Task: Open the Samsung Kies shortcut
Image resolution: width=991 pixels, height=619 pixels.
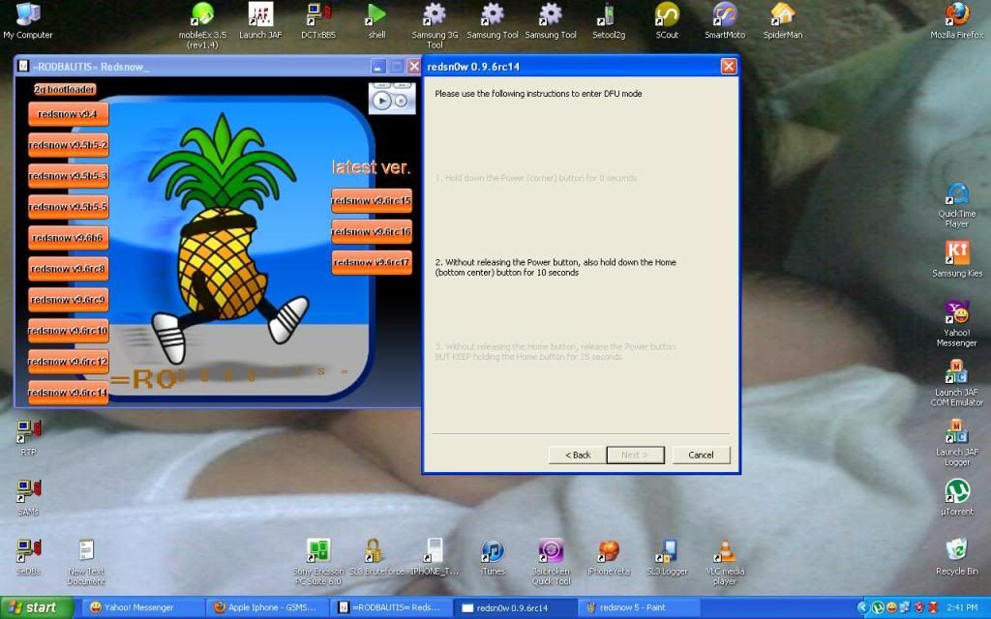Action: click(x=957, y=259)
